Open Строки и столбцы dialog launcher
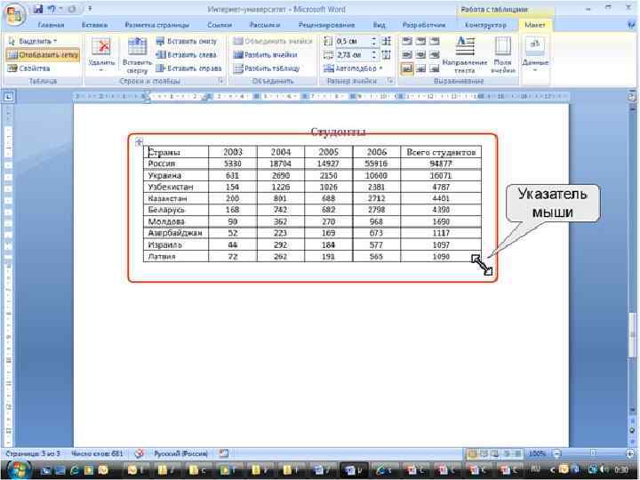The height and width of the screenshot is (480, 640). (220, 81)
